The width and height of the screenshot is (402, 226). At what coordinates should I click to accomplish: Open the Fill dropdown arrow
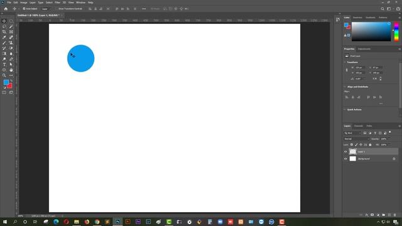tap(389, 145)
